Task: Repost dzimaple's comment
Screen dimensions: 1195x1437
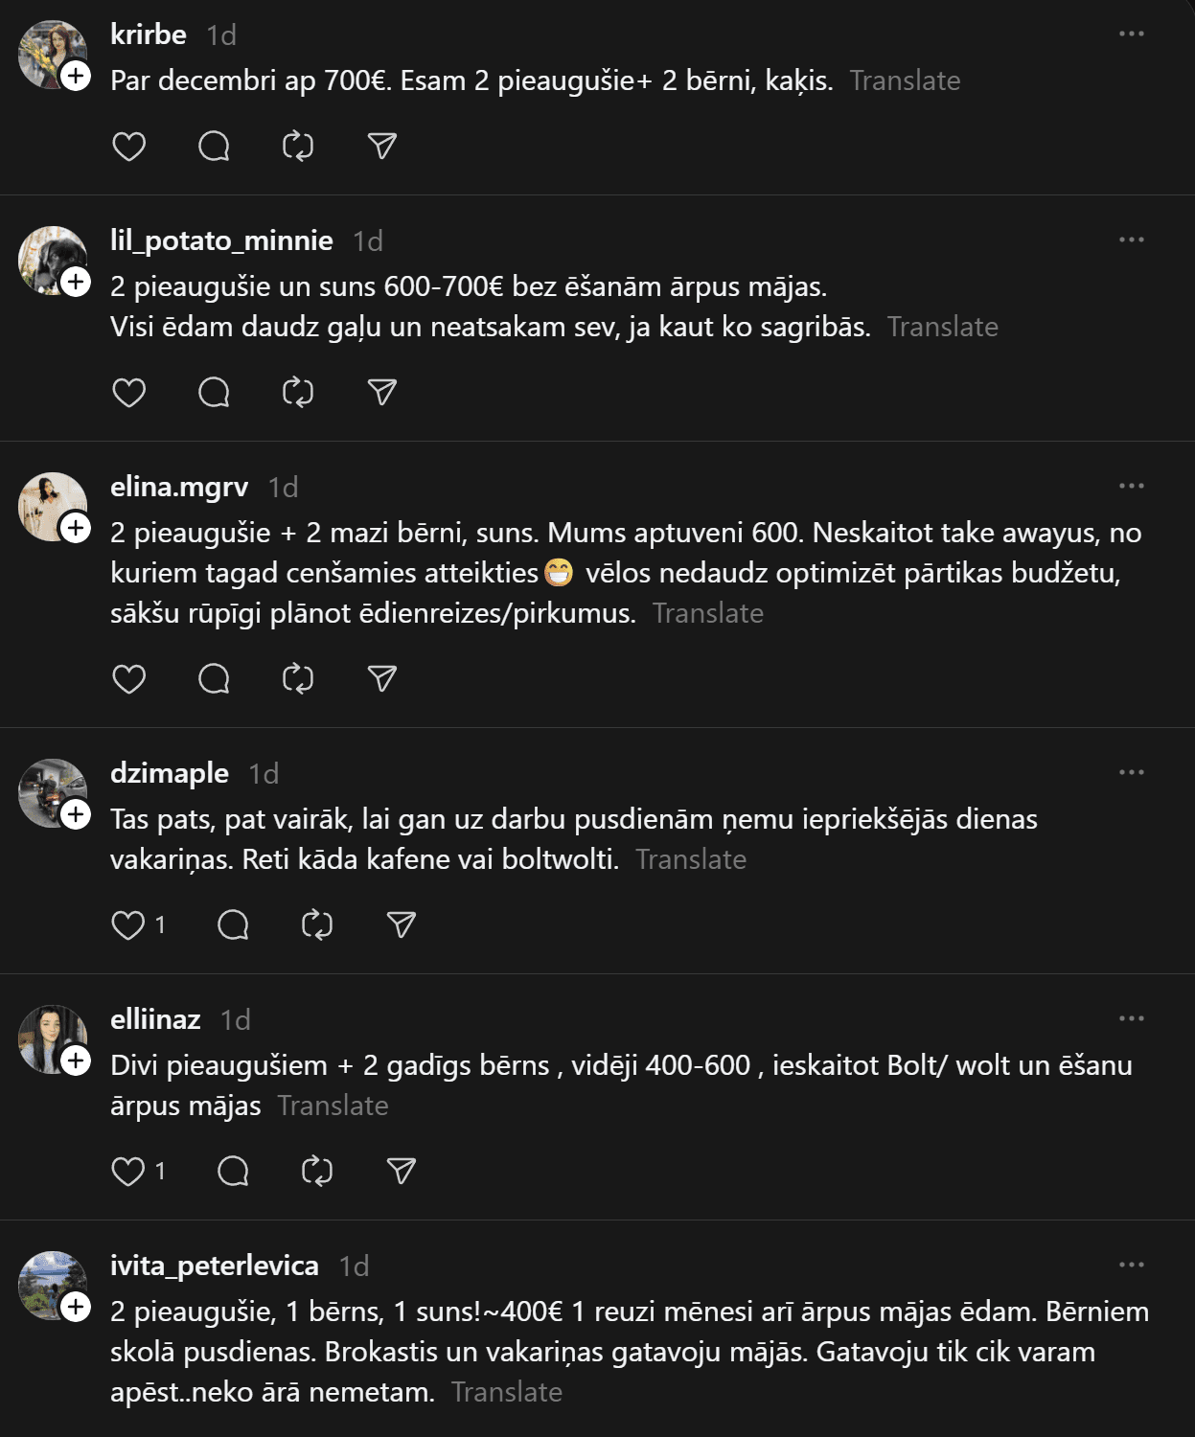Action: point(317,925)
